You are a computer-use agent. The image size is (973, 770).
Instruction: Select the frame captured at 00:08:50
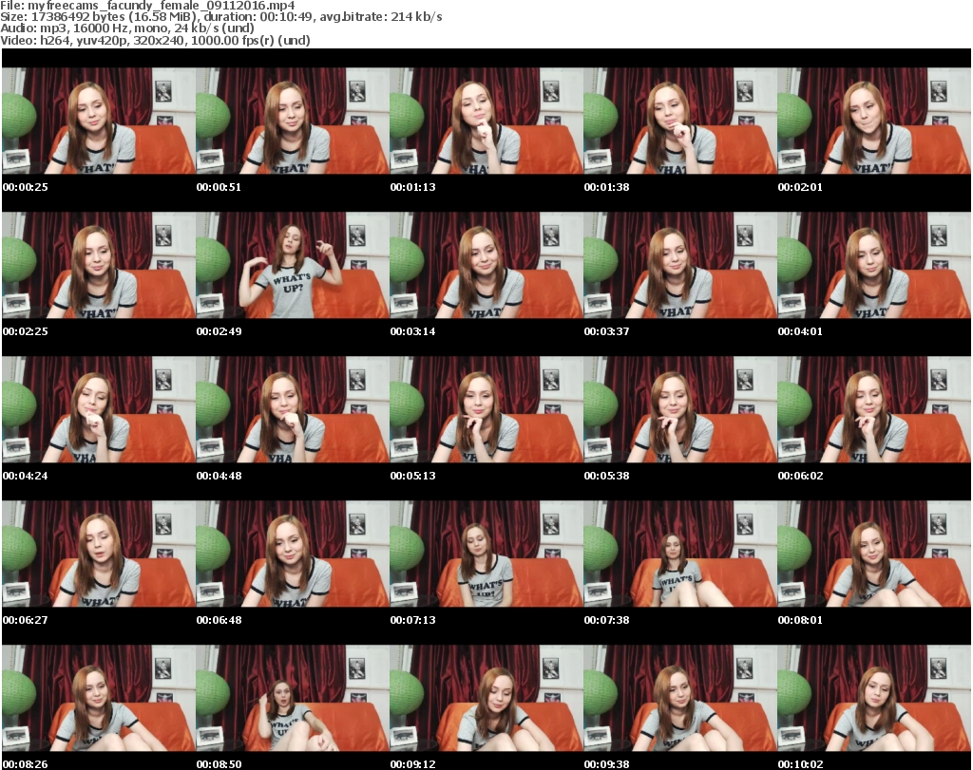click(x=293, y=699)
